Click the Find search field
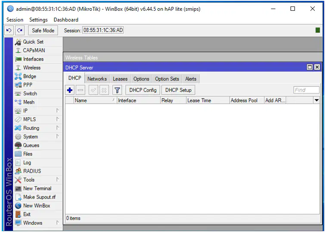The width and height of the screenshot is (326, 232). (306, 90)
